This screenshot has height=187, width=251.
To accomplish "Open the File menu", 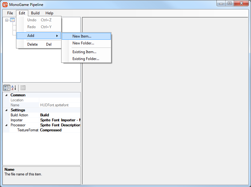I will 10,13.
